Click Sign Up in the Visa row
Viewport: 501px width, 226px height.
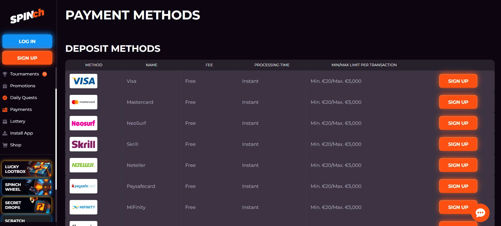[458, 81]
